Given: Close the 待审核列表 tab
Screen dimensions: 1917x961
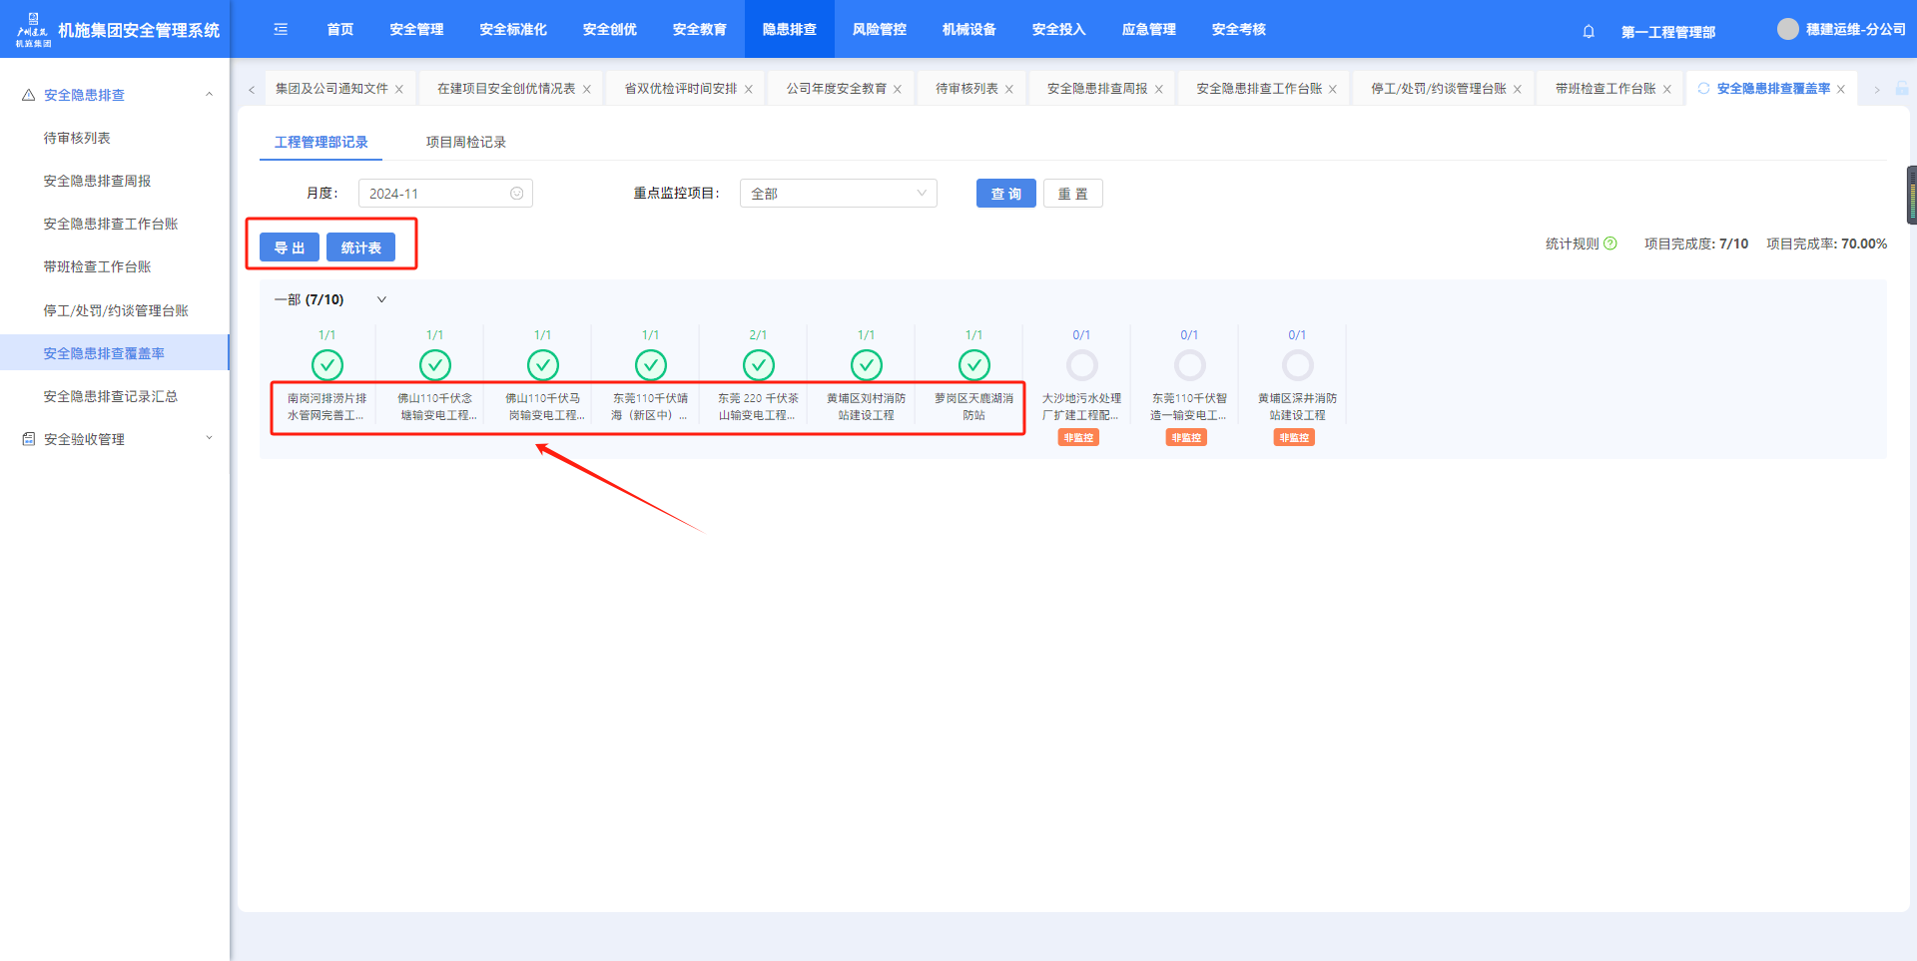Looking at the screenshot, I should 1009,90.
